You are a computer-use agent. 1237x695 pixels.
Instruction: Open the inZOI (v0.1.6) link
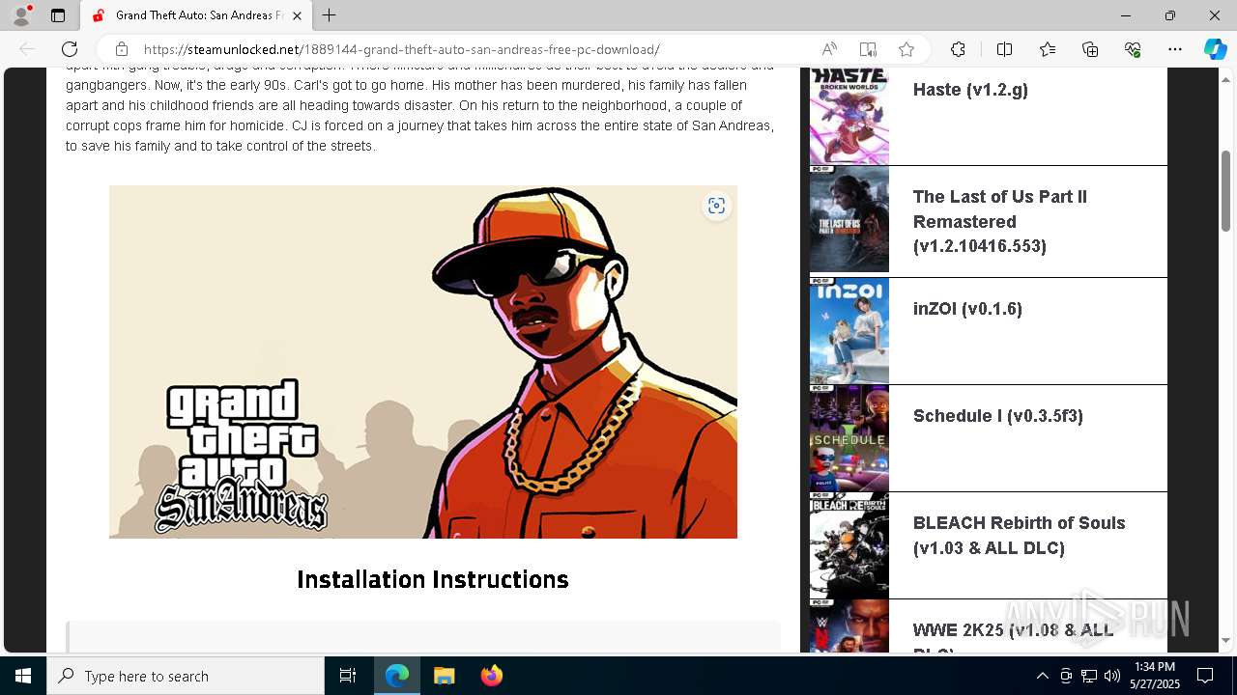[967, 309]
